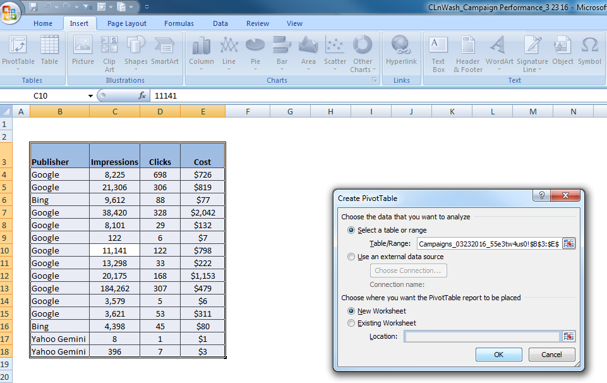Select the 'Select a table or range' option
The width and height of the screenshot is (607, 383).
351,230
